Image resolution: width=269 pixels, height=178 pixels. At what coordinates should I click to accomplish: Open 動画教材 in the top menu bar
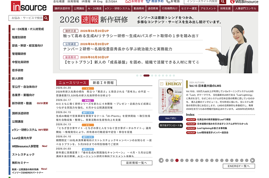139,9
